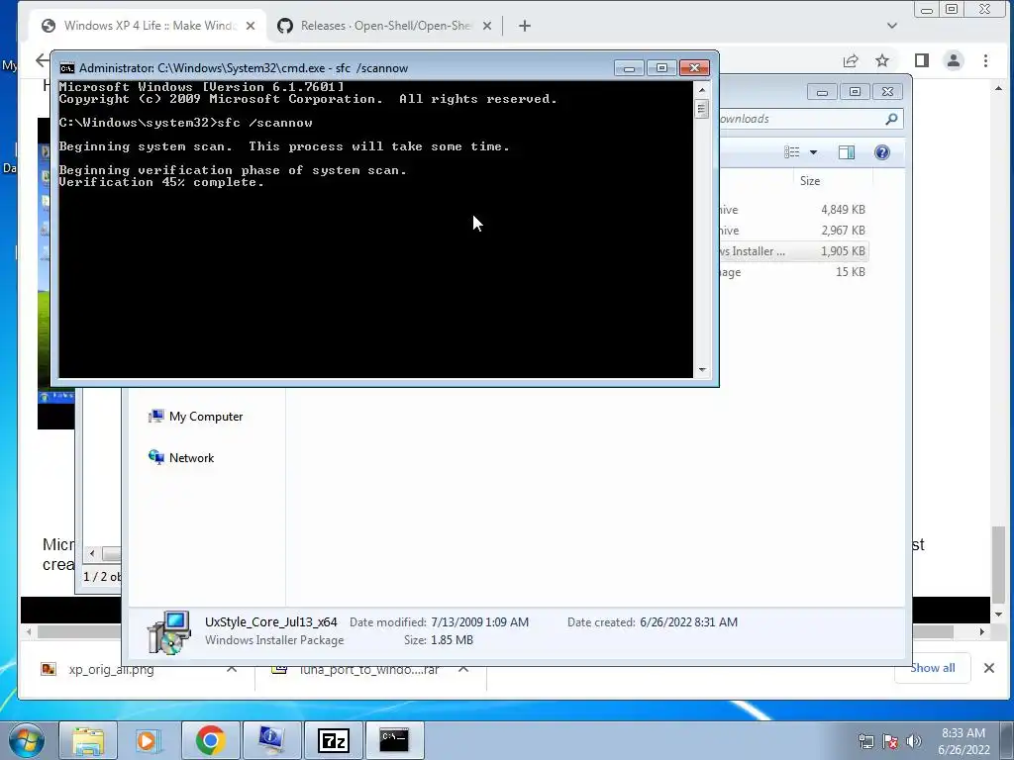Open Windows Media Player from taskbar
Viewport: 1014px width, 760px height.
[149, 740]
